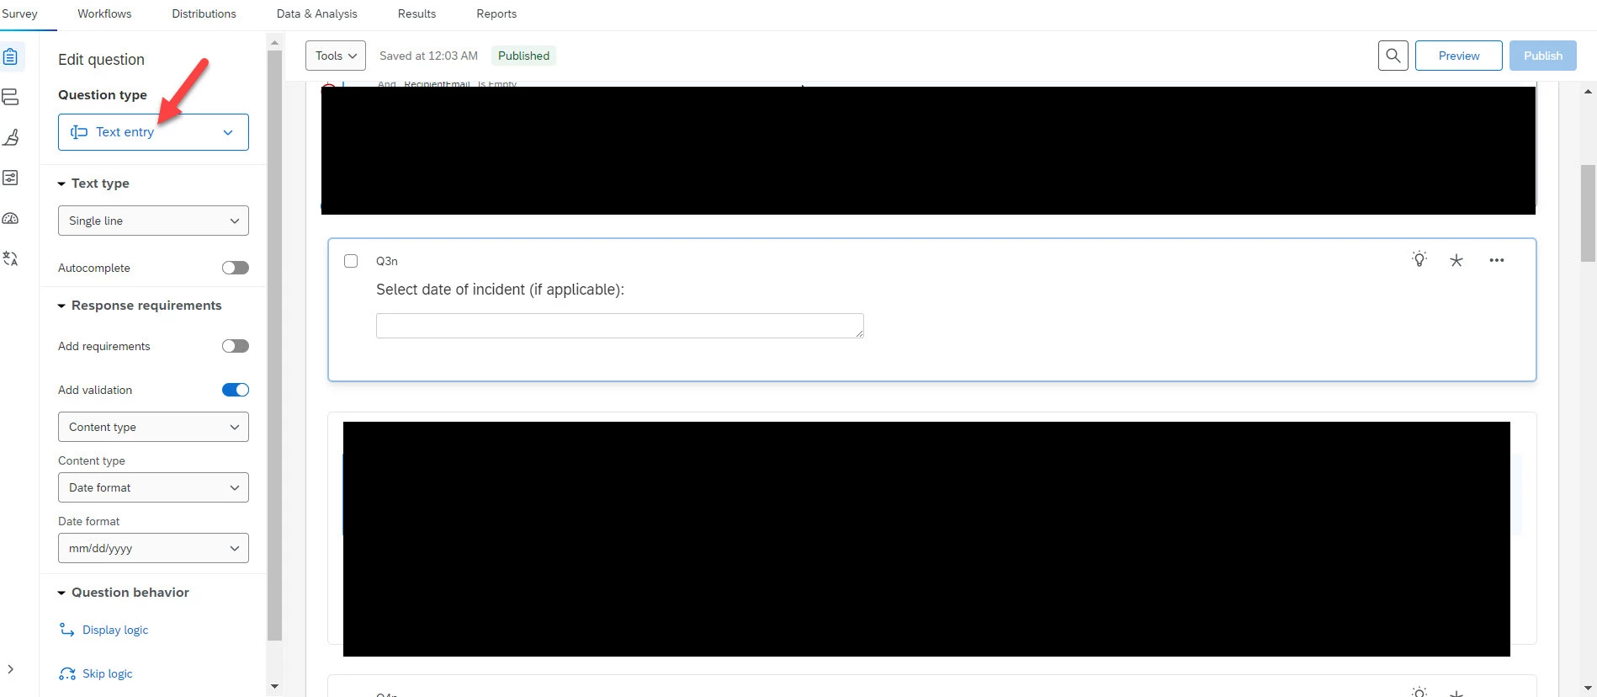This screenshot has width=1597, height=697.
Task: Click the Publish button
Action: point(1543,56)
